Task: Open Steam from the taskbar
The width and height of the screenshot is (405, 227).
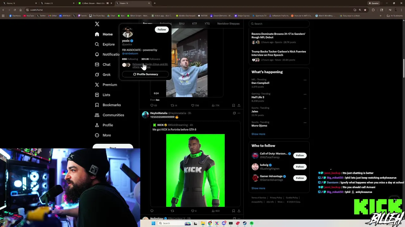Action: [x=245, y=223]
